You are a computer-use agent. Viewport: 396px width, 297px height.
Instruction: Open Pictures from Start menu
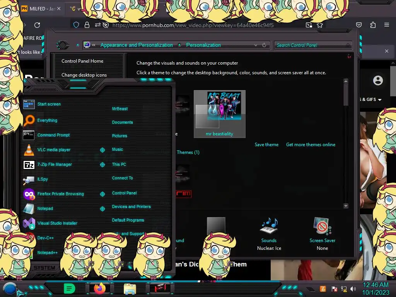click(x=119, y=136)
